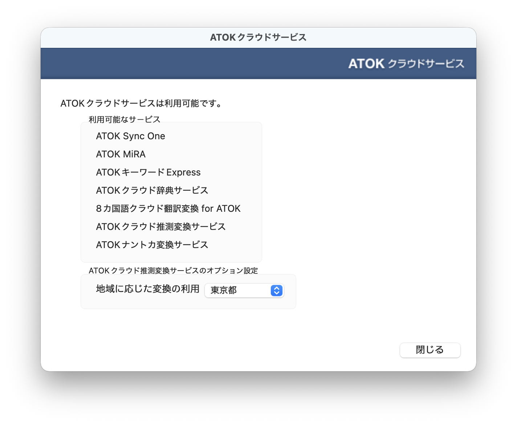Select ATOK MiRA service entry
517x425 pixels.
click(x=121, y=154)
